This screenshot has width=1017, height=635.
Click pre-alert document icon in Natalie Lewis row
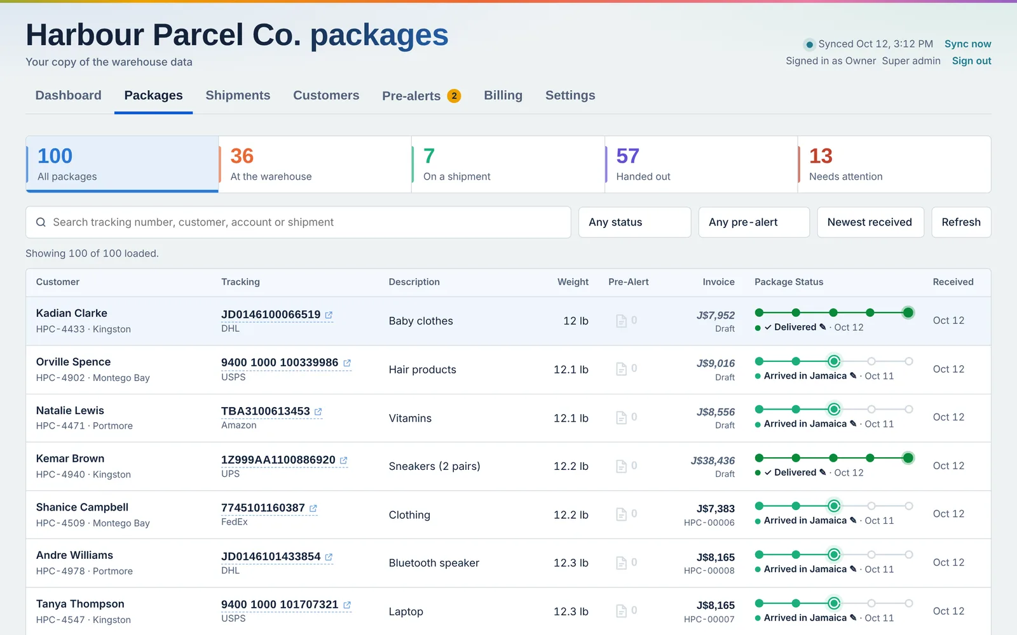622,418
